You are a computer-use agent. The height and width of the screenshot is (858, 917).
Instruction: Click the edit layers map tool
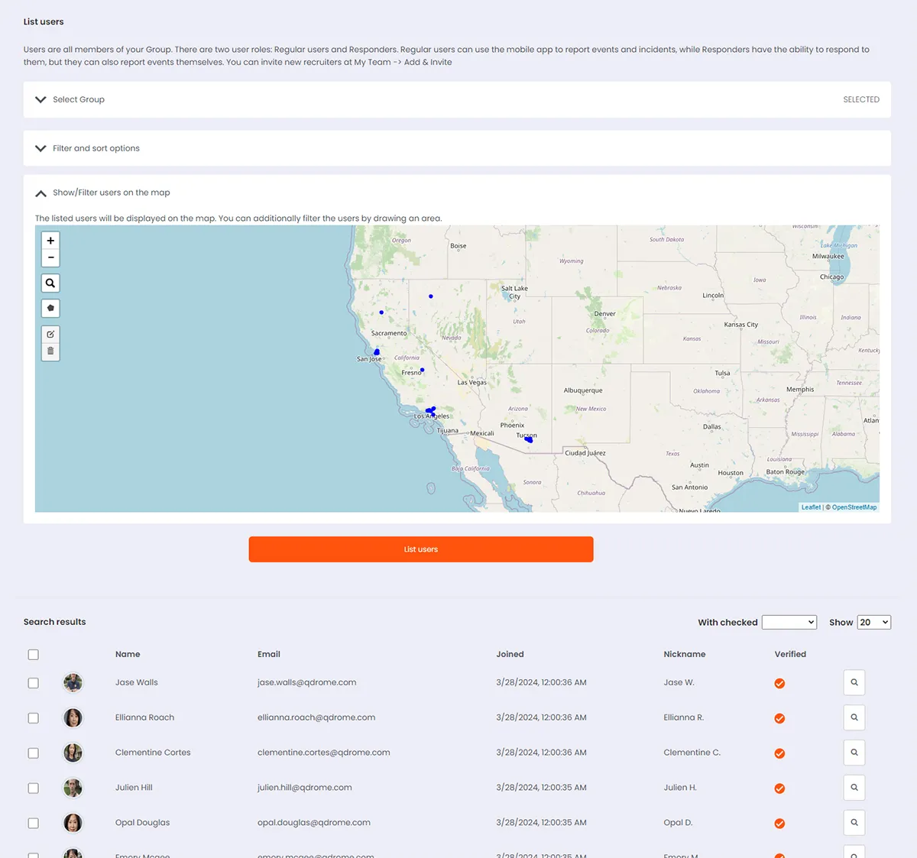coord(50,335)
